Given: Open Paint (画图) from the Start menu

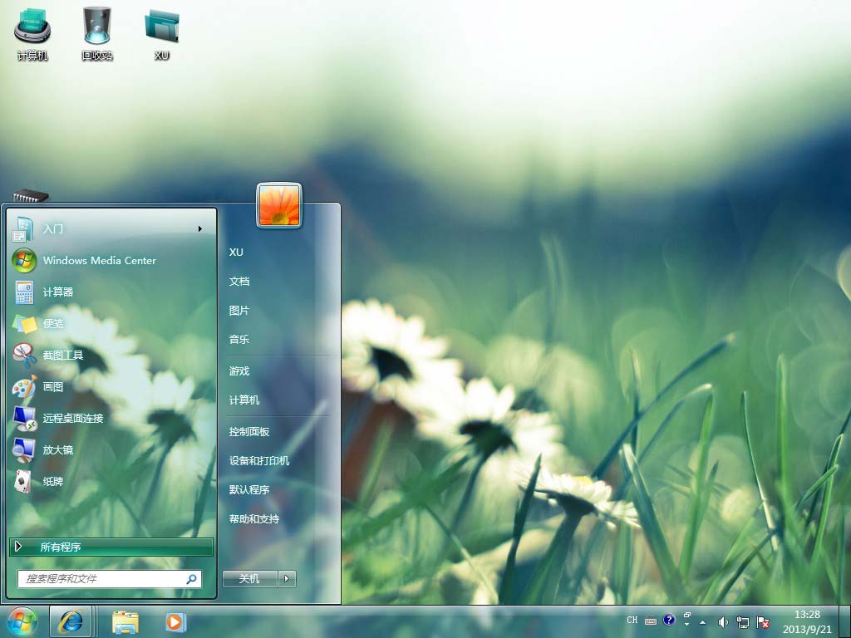Looking at the screenshot, I should point(53,386).
